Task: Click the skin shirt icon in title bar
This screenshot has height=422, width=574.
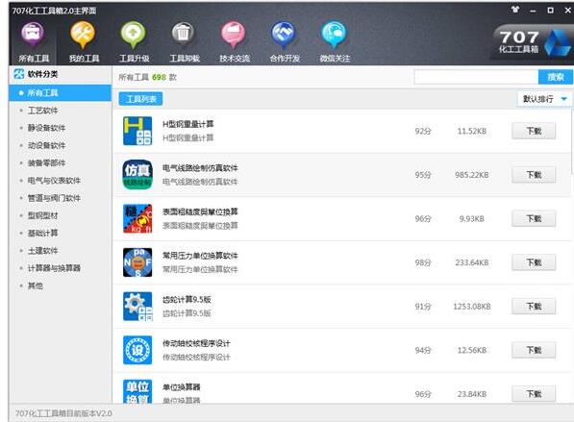Action: click(x=515, y=10)
